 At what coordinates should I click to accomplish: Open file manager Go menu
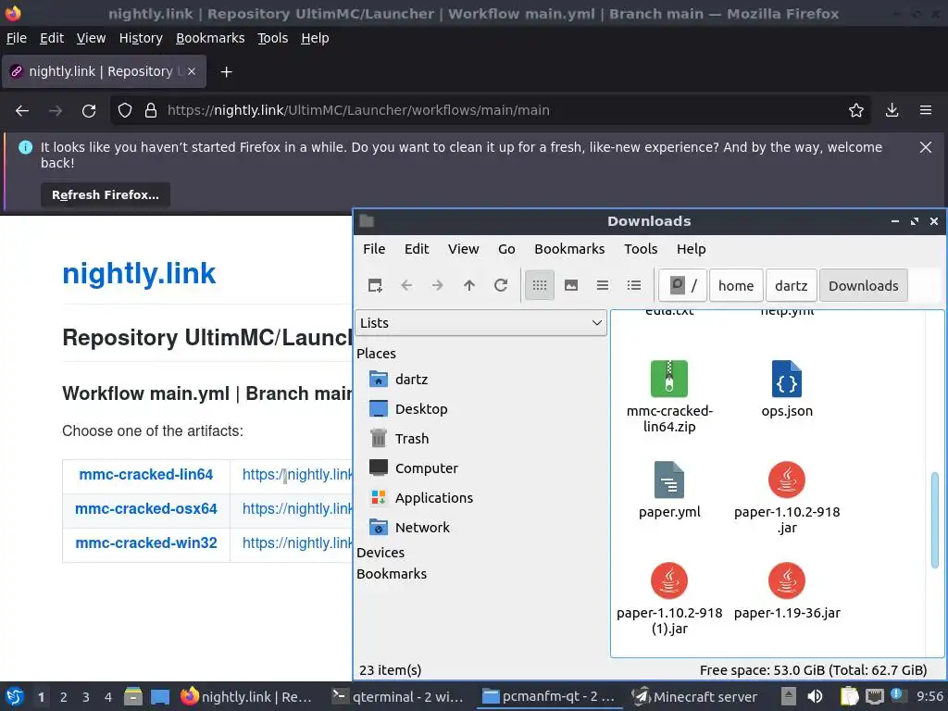pos(506,249)
